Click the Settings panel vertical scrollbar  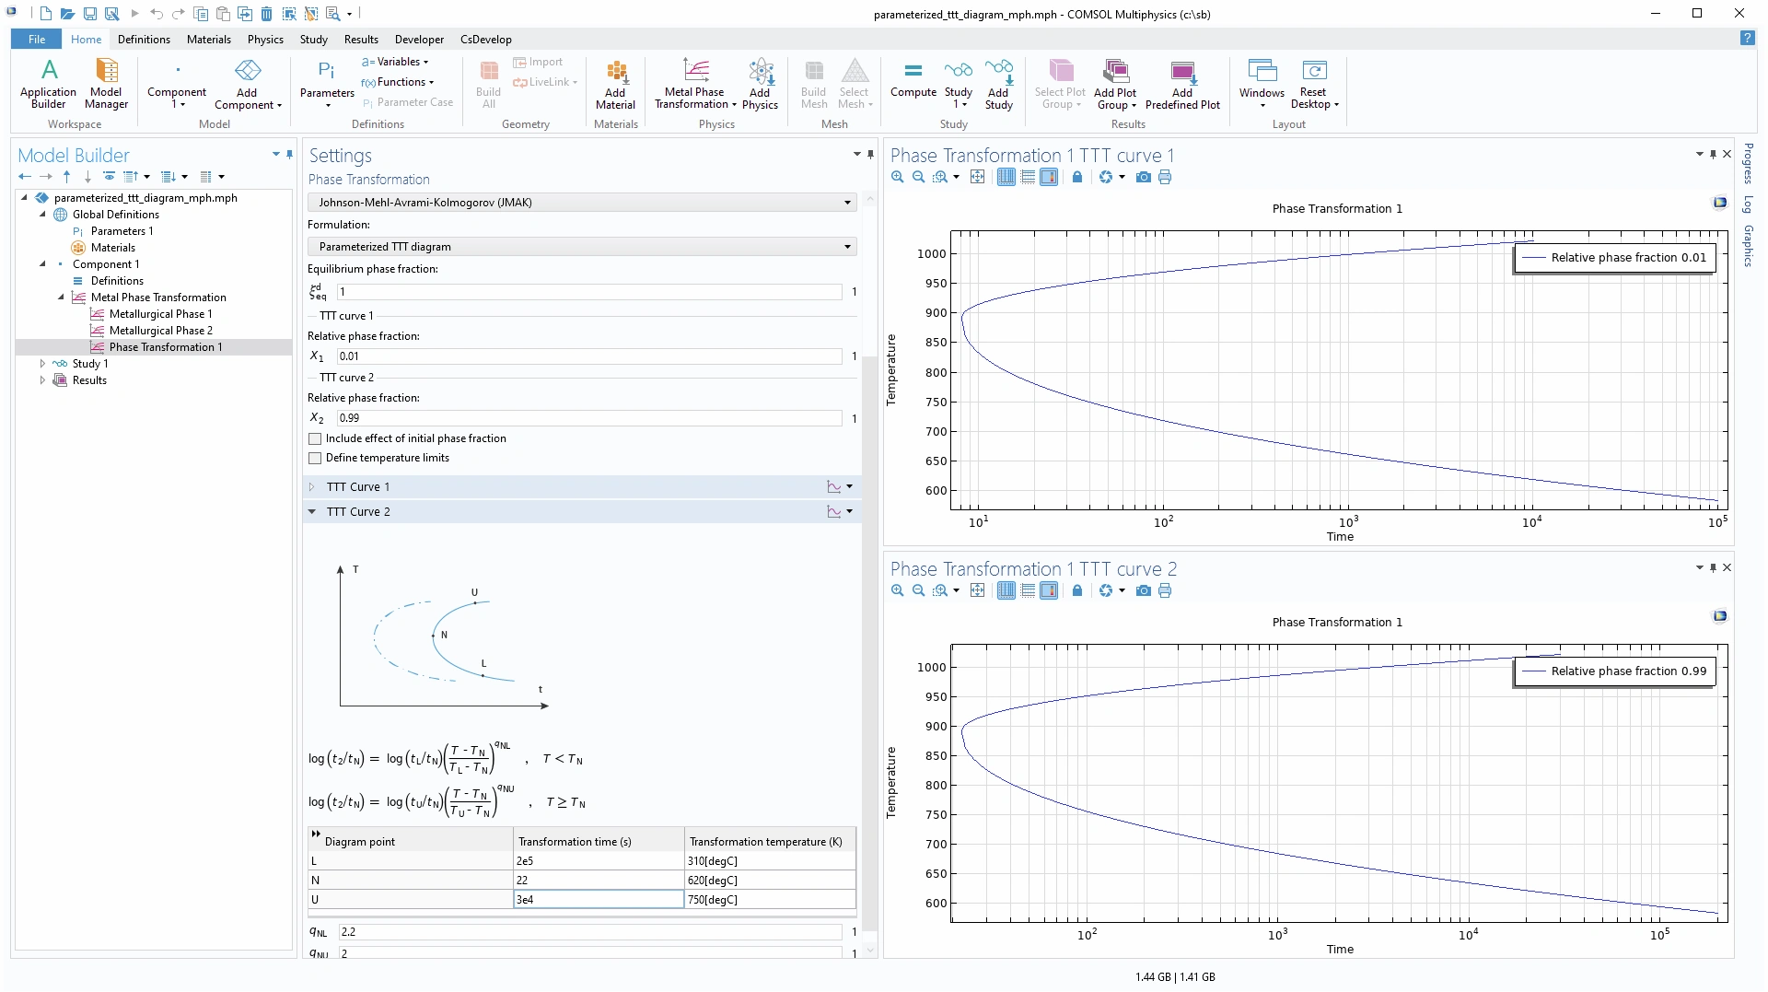(x=869, y=645)
